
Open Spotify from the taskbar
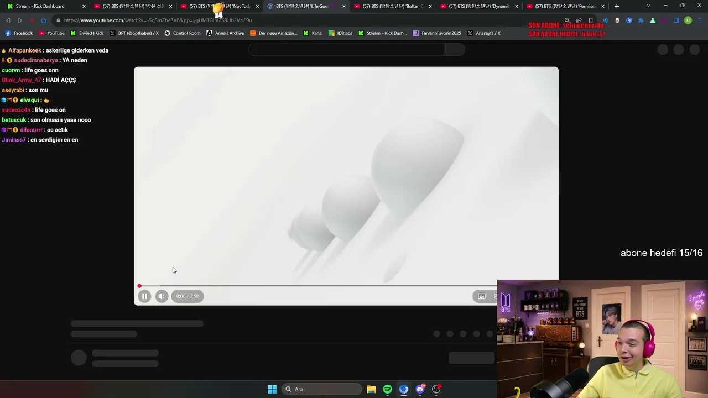tap(387, 389)
